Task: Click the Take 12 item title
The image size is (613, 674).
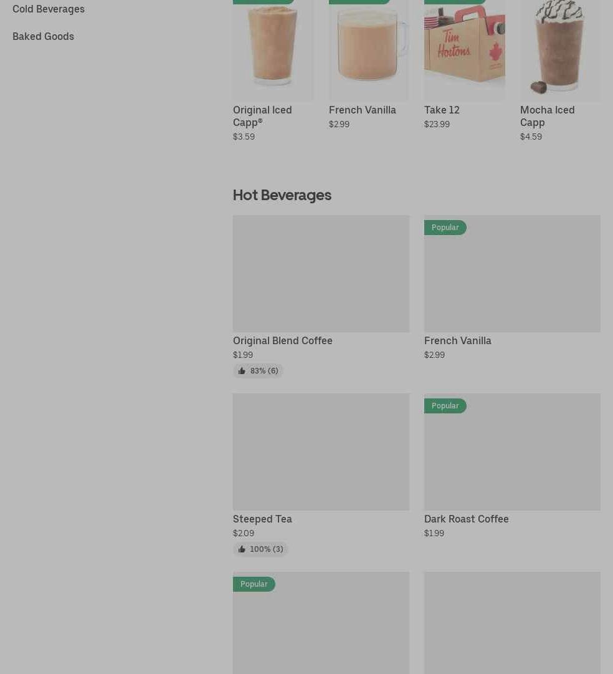Action: pyautogui.click(x=442, y=110)
